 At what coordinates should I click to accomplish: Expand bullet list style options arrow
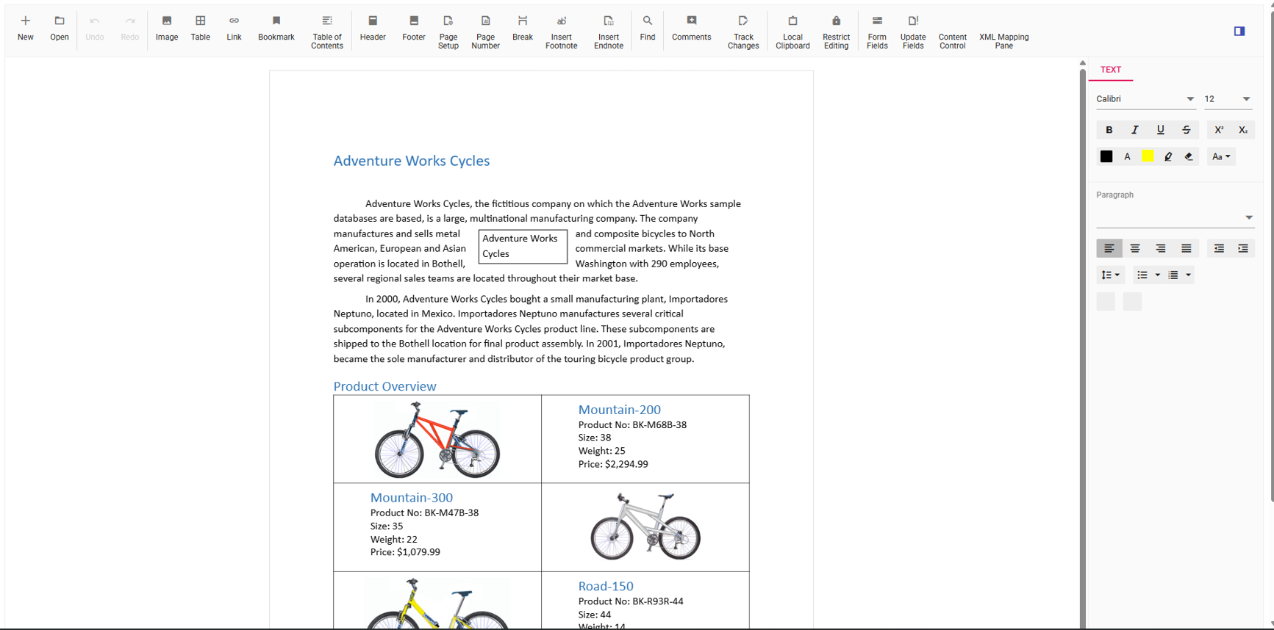[x=1158, y=275]
